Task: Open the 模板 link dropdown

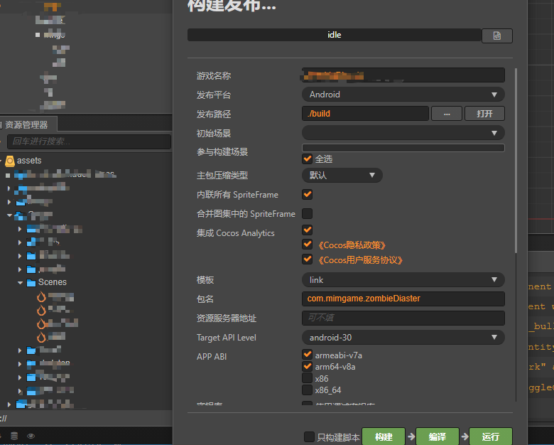Action: 403,280
